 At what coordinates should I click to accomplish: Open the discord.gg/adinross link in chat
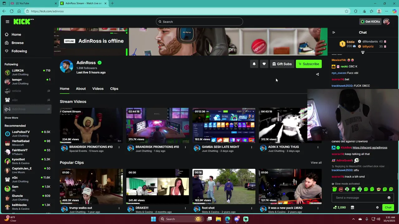370,147
